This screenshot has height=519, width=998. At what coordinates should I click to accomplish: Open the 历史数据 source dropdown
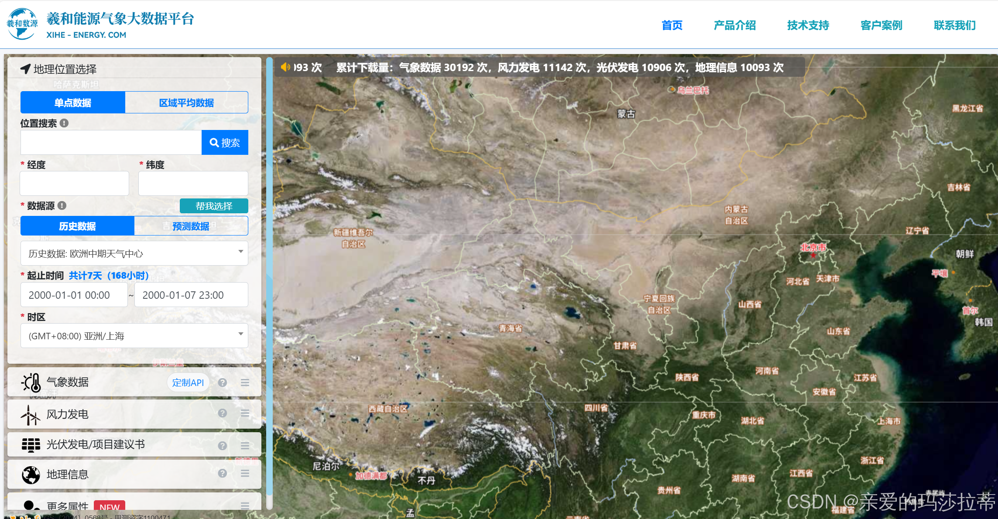tap(134, 253)
